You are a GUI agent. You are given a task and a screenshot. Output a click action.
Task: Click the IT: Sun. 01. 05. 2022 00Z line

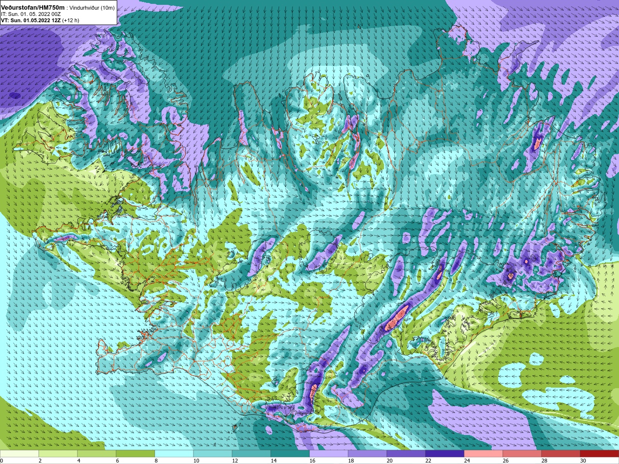(x=30, y=14)
